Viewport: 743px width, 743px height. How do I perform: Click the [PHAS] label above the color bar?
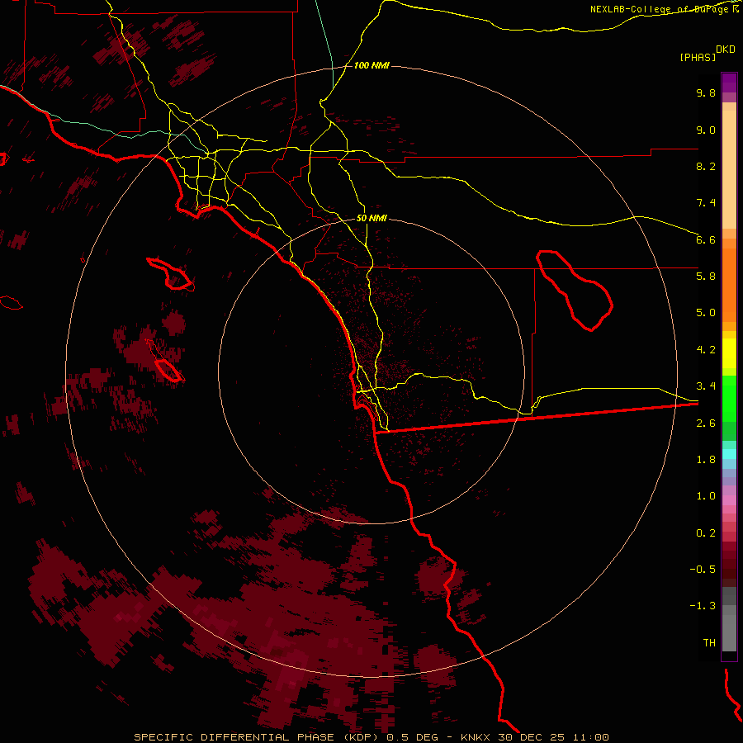pyautogui.click(x=698, y=57)
